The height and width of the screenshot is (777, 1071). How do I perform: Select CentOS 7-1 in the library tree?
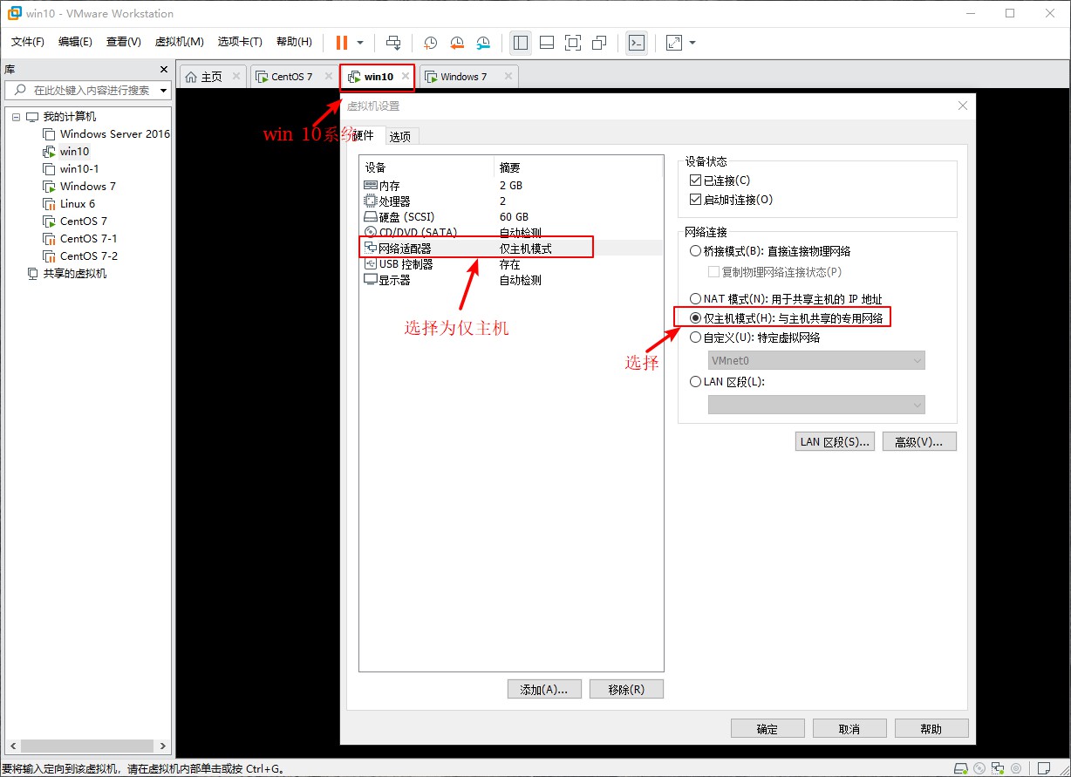pyautogui.click(x=88, y=239)
